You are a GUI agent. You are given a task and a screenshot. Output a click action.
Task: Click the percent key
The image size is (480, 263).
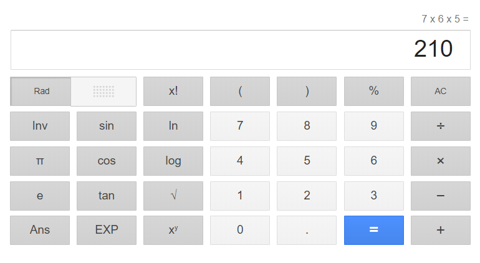pyautogui.click(x=373, y=92)
